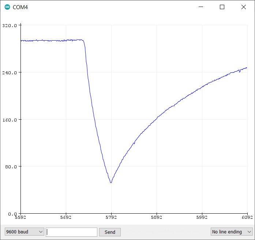Click the lowest dip of the blue curve

[x=111, y=182]
